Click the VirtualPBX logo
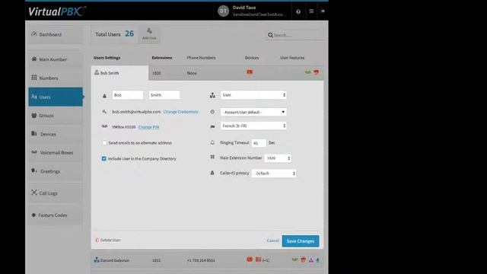Screen dimensions: 487x274 coord(57,11)
